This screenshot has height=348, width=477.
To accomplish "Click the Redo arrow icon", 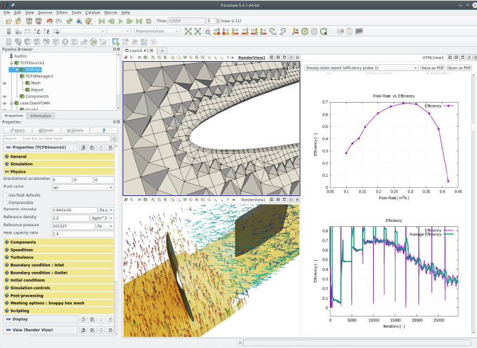I will (x=59, y=21).
